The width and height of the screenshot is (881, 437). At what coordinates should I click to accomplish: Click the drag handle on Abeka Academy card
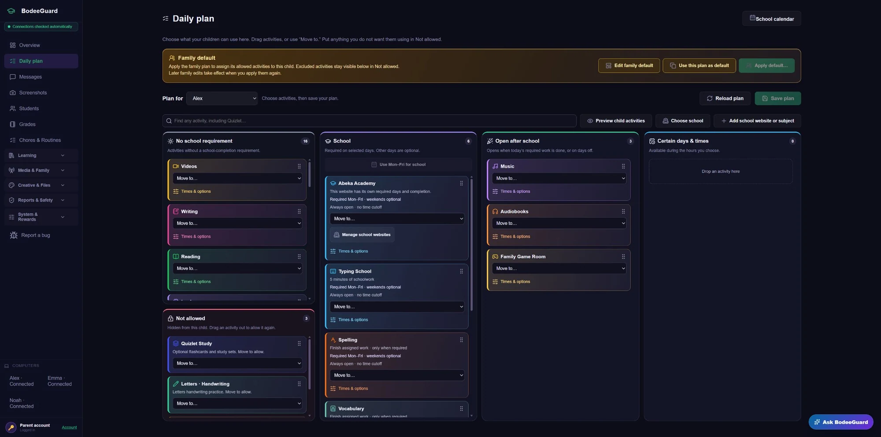[461, 184]
